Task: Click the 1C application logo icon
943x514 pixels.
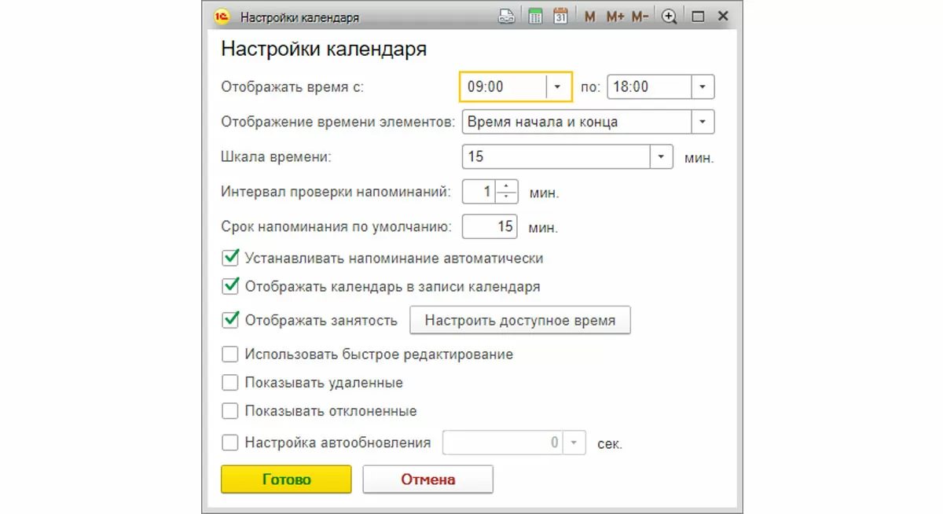Action: pyautogui.click(x=221, y=16)
